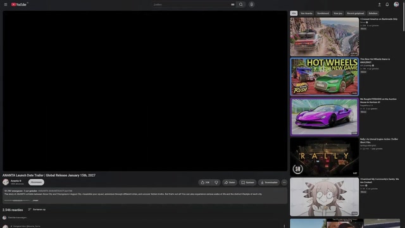Image resolution: width=405 pixels, height=228 pixels.
Task: Share the video using Delen
Action: pos(230,182)
